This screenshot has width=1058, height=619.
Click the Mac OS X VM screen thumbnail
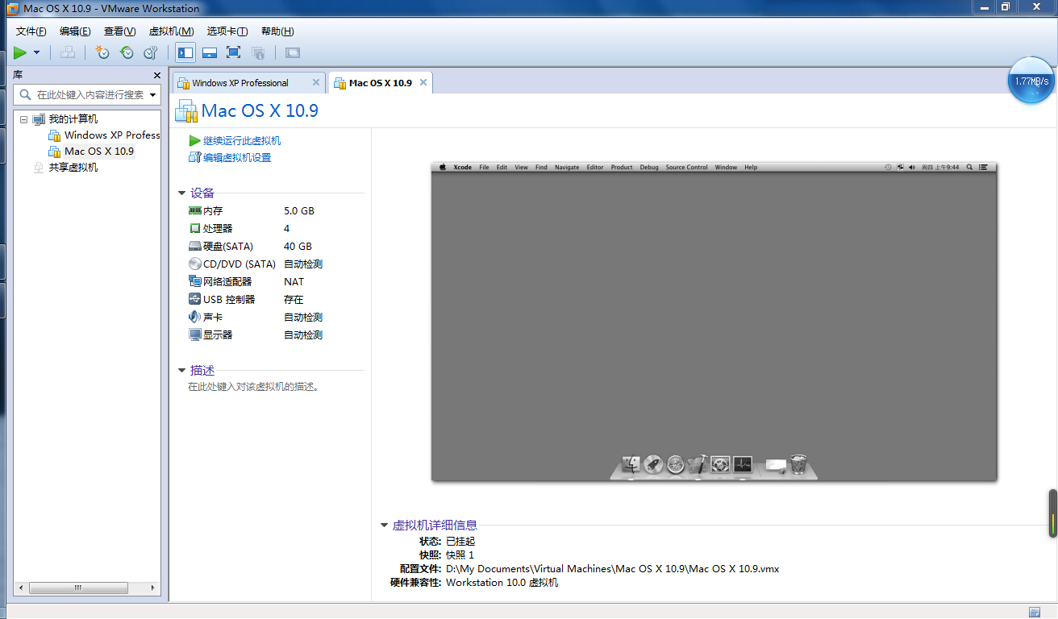(714, 322)
